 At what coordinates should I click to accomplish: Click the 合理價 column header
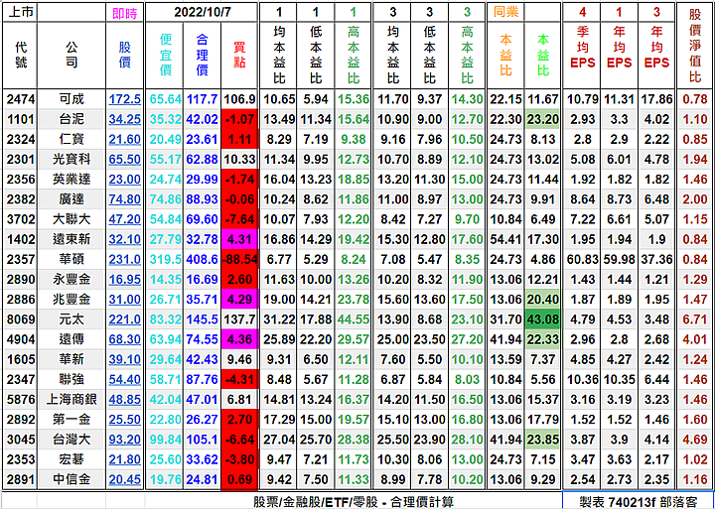(202, 55)
